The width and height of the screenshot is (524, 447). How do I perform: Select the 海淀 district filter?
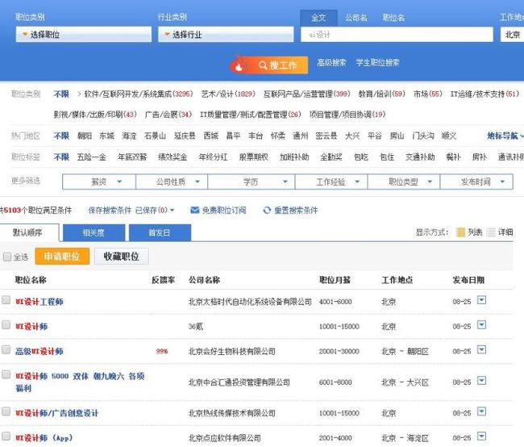(129, 136)
